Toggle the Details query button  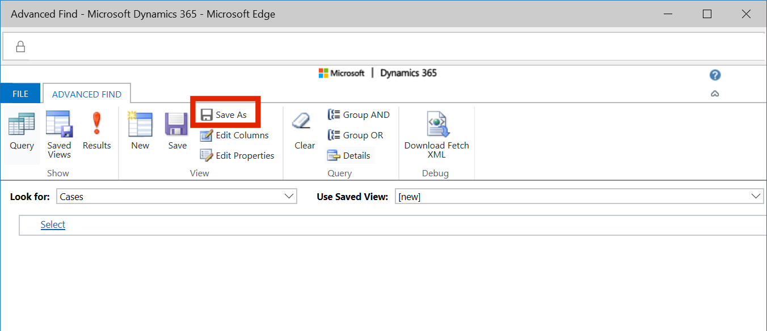[349, 155]
